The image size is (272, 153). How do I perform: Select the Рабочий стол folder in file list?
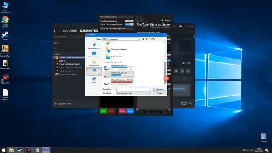point(113,57)
